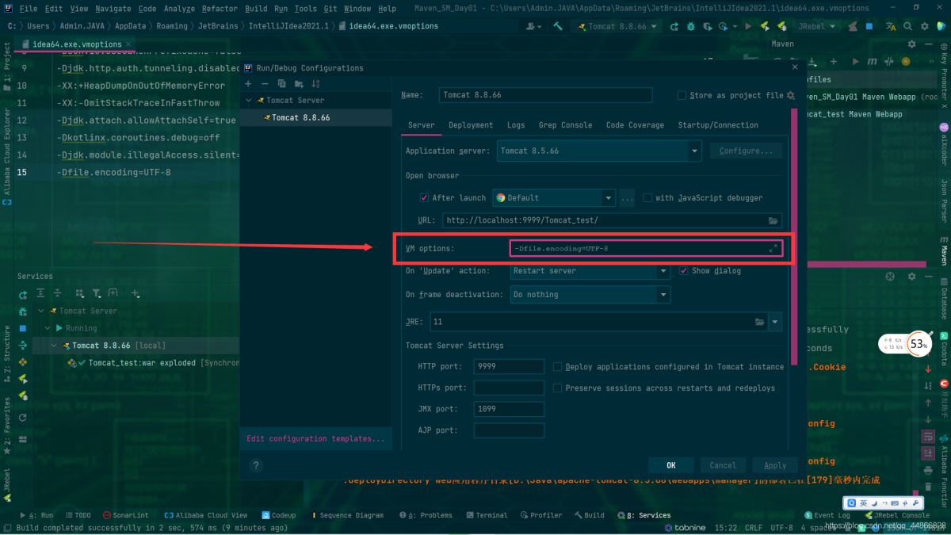Open the On Update action dropdown
The height and width of the screenshot is (535, 951).
point(664,270)
